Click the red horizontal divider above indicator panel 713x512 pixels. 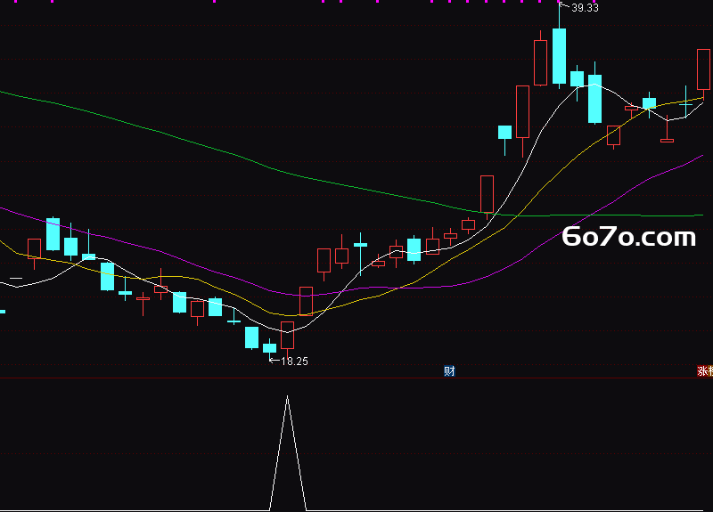pyautogui.click(x=356, y=378)
